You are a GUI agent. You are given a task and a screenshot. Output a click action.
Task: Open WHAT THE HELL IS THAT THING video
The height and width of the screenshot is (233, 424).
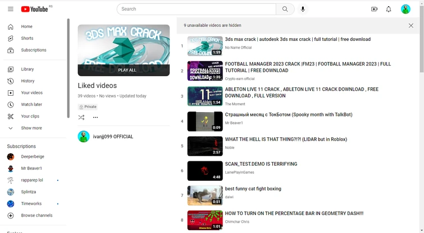[x=286, y=139]
